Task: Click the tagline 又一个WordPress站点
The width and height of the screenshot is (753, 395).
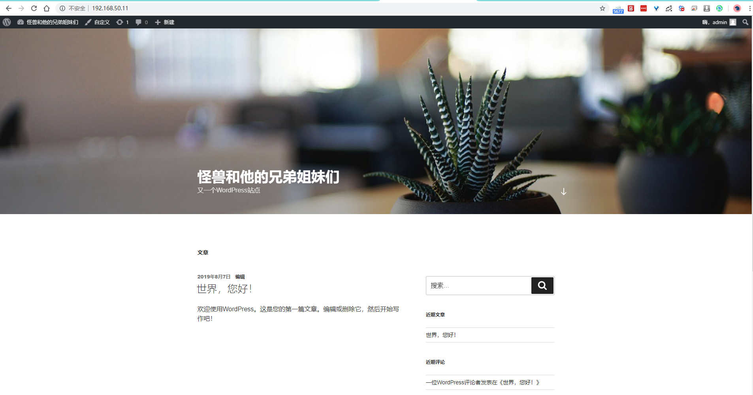Action: click(x=229, y=190)
